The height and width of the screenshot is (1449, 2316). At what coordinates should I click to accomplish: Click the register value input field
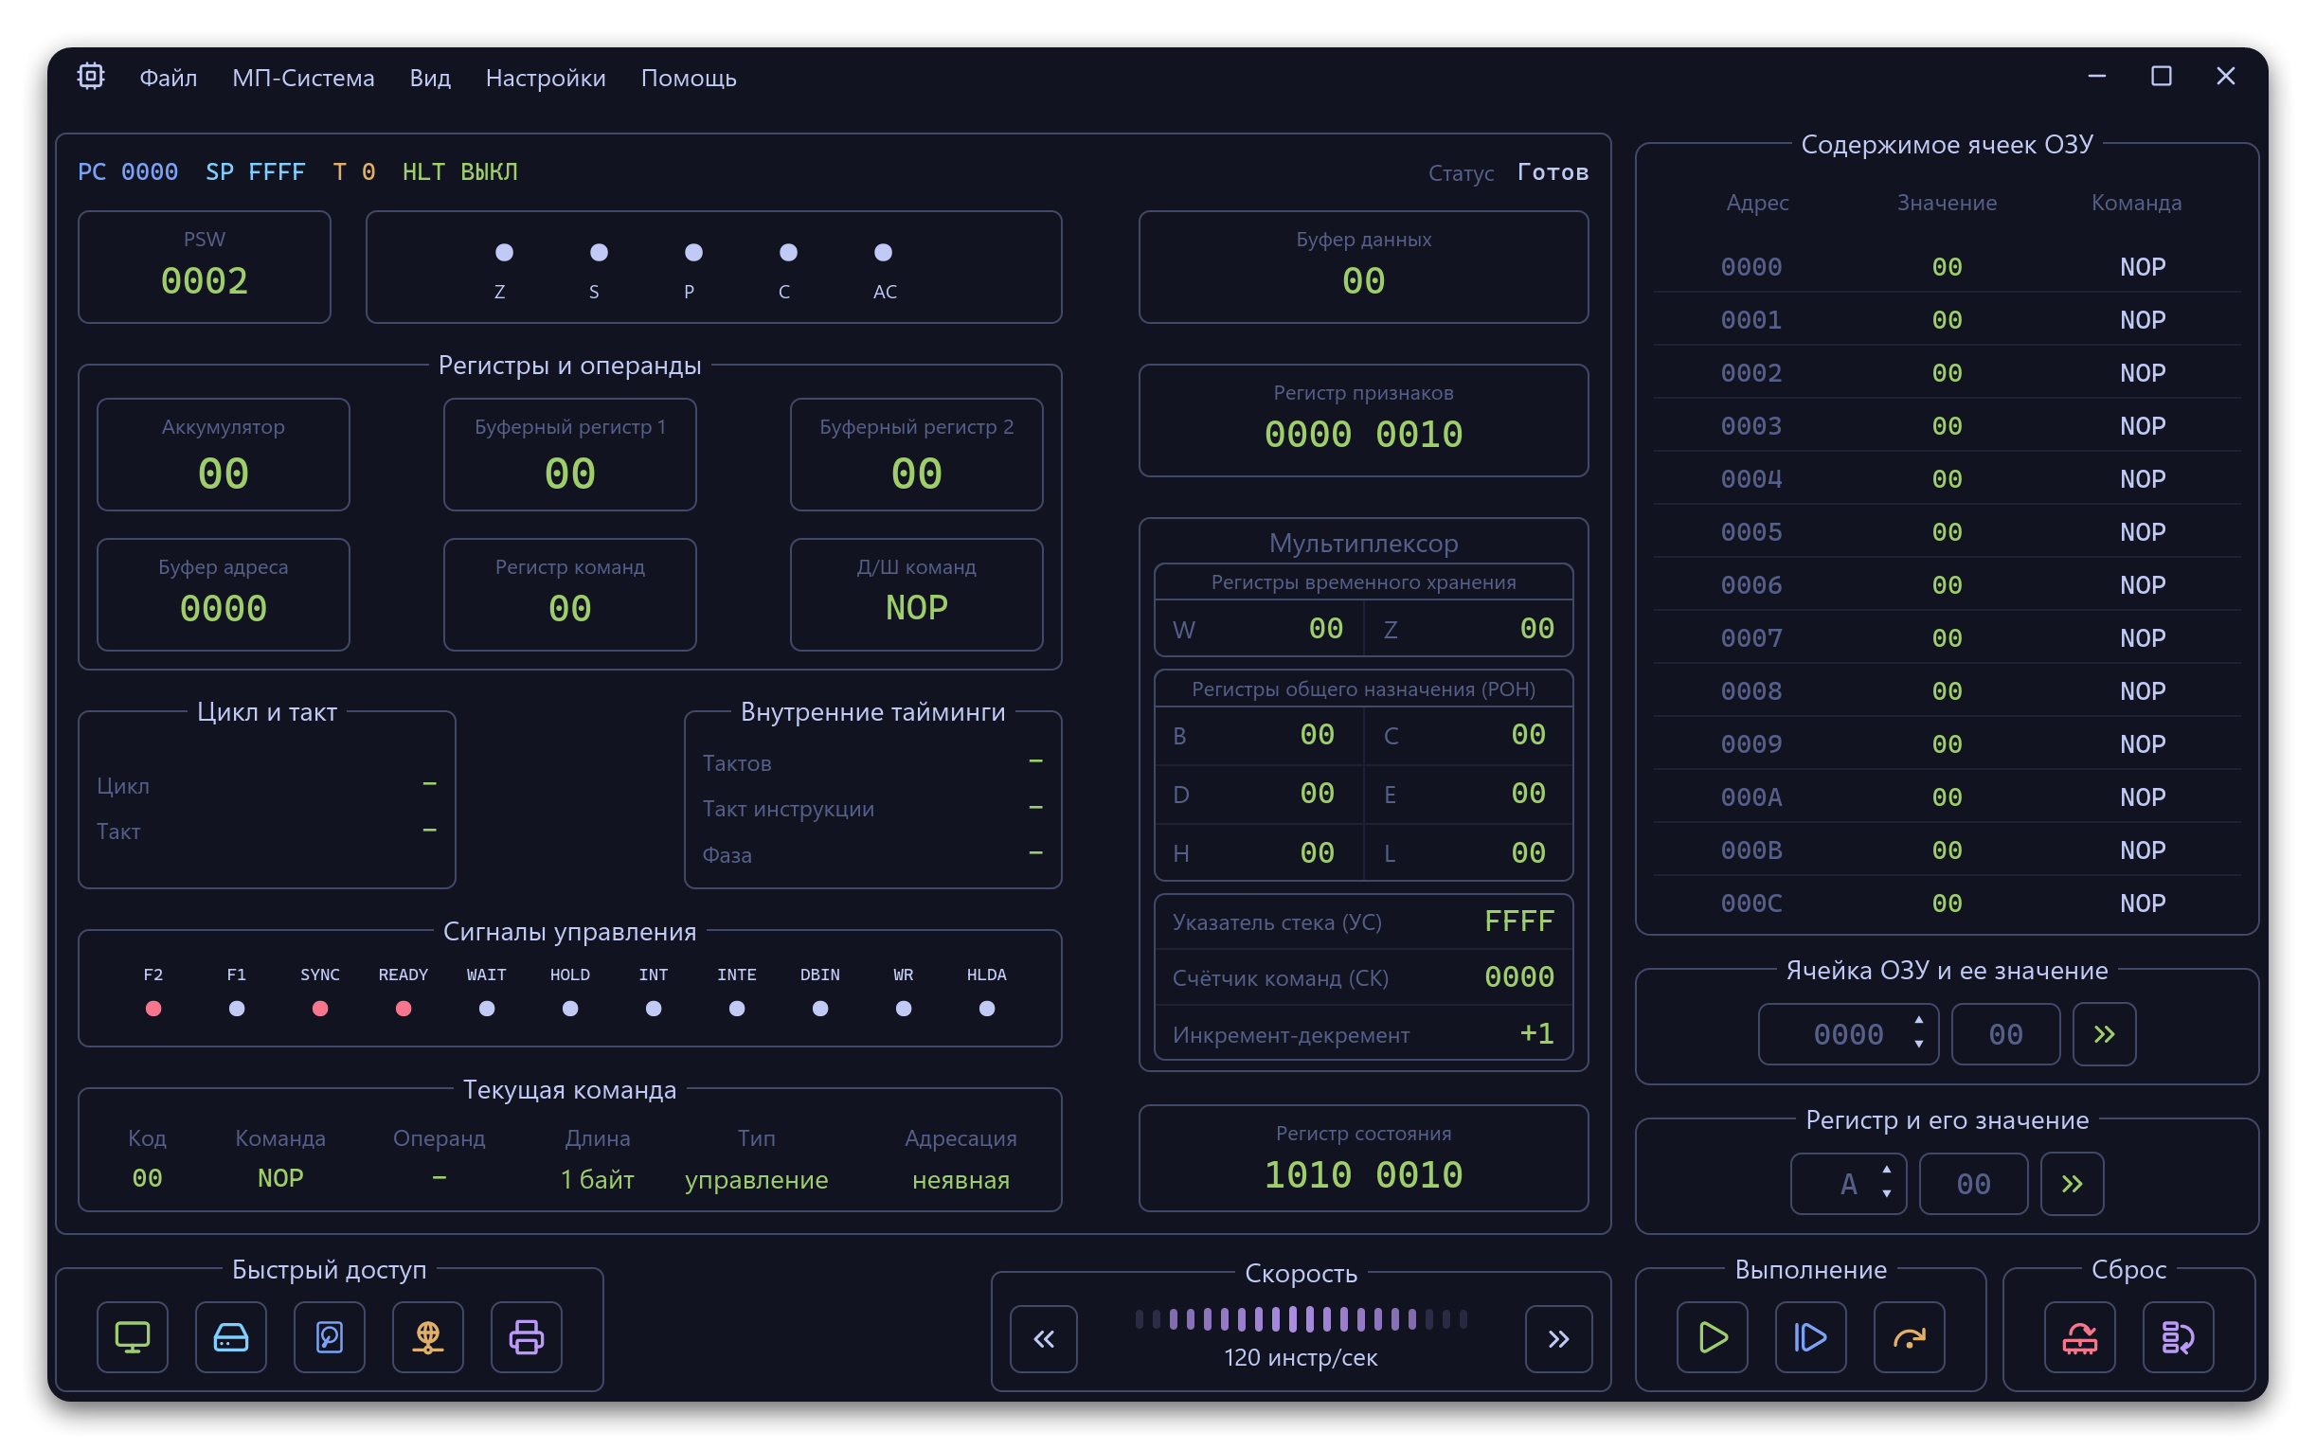1974,1184
